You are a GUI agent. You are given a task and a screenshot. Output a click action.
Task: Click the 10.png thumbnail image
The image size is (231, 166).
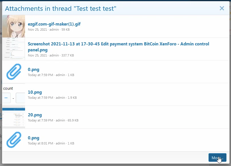pyautogui.click(x=14, y=94)
